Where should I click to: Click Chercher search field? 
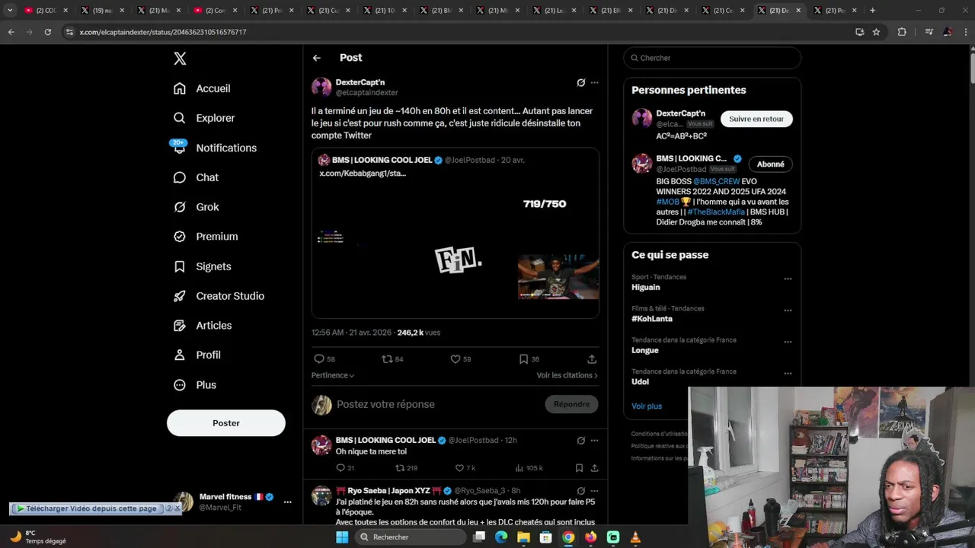pyautogui.click(x=712, y=58)
